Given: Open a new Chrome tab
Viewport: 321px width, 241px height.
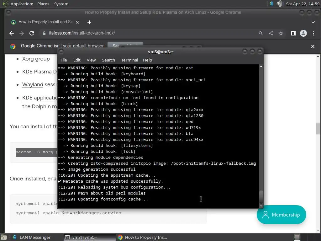Looking at the screenshot, I should 89,22.
